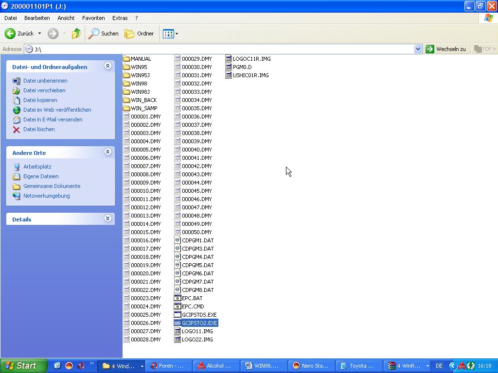The image size is (498, 373).
Task: Click the Zurück back arrow icon
Action: (10, 34)
